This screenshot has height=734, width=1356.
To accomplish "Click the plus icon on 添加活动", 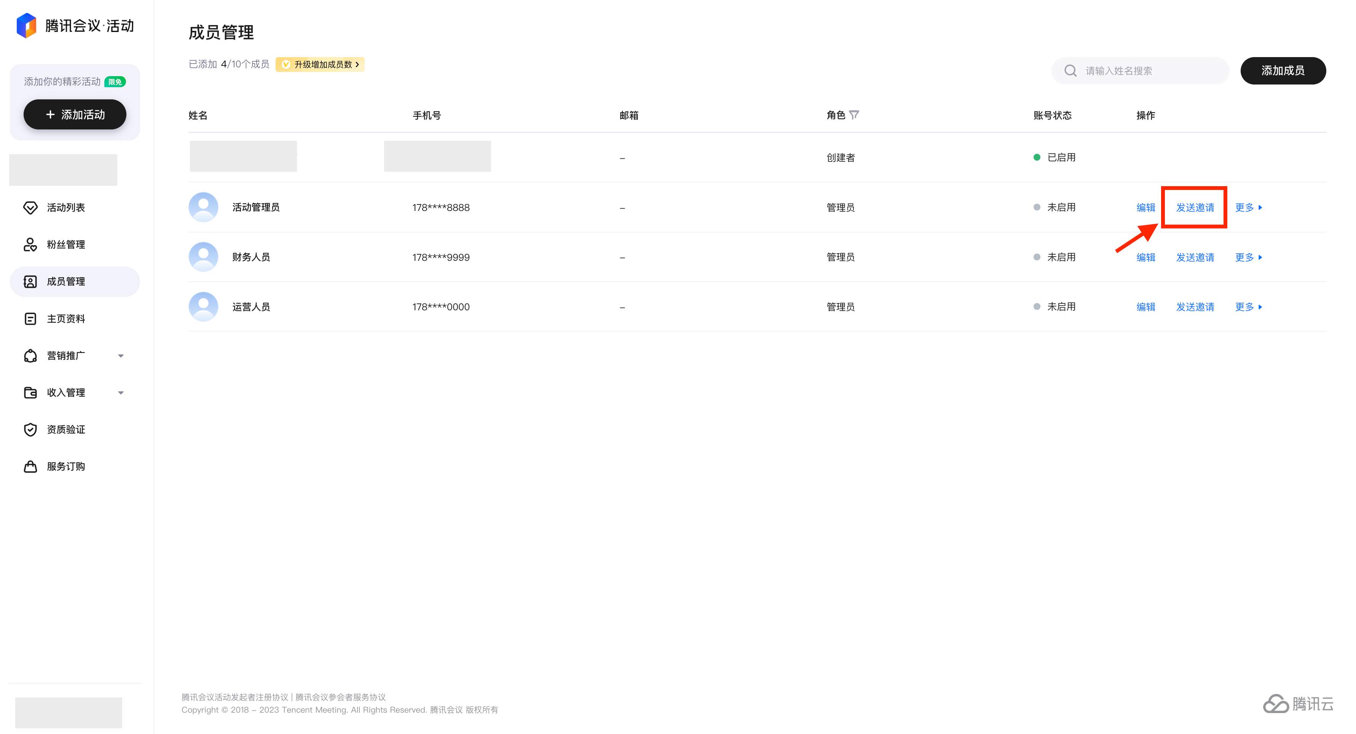I will click(51, 114).
